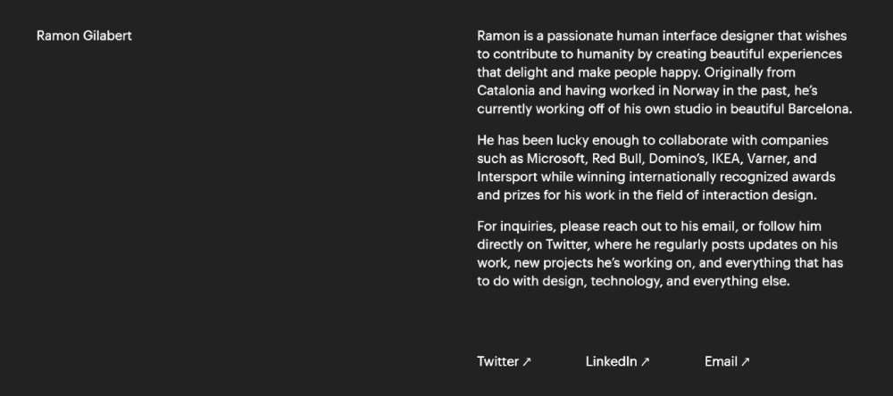Click "Twitter" inside the inquiries paragraph

pos(566,244)
